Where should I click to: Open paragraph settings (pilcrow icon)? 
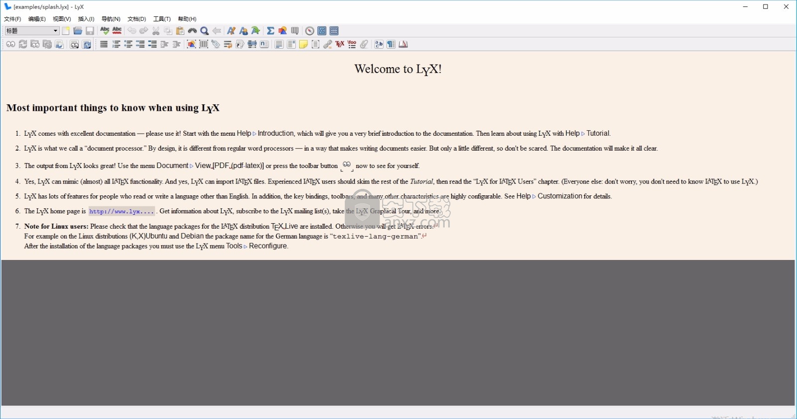(x=391, y=44)
